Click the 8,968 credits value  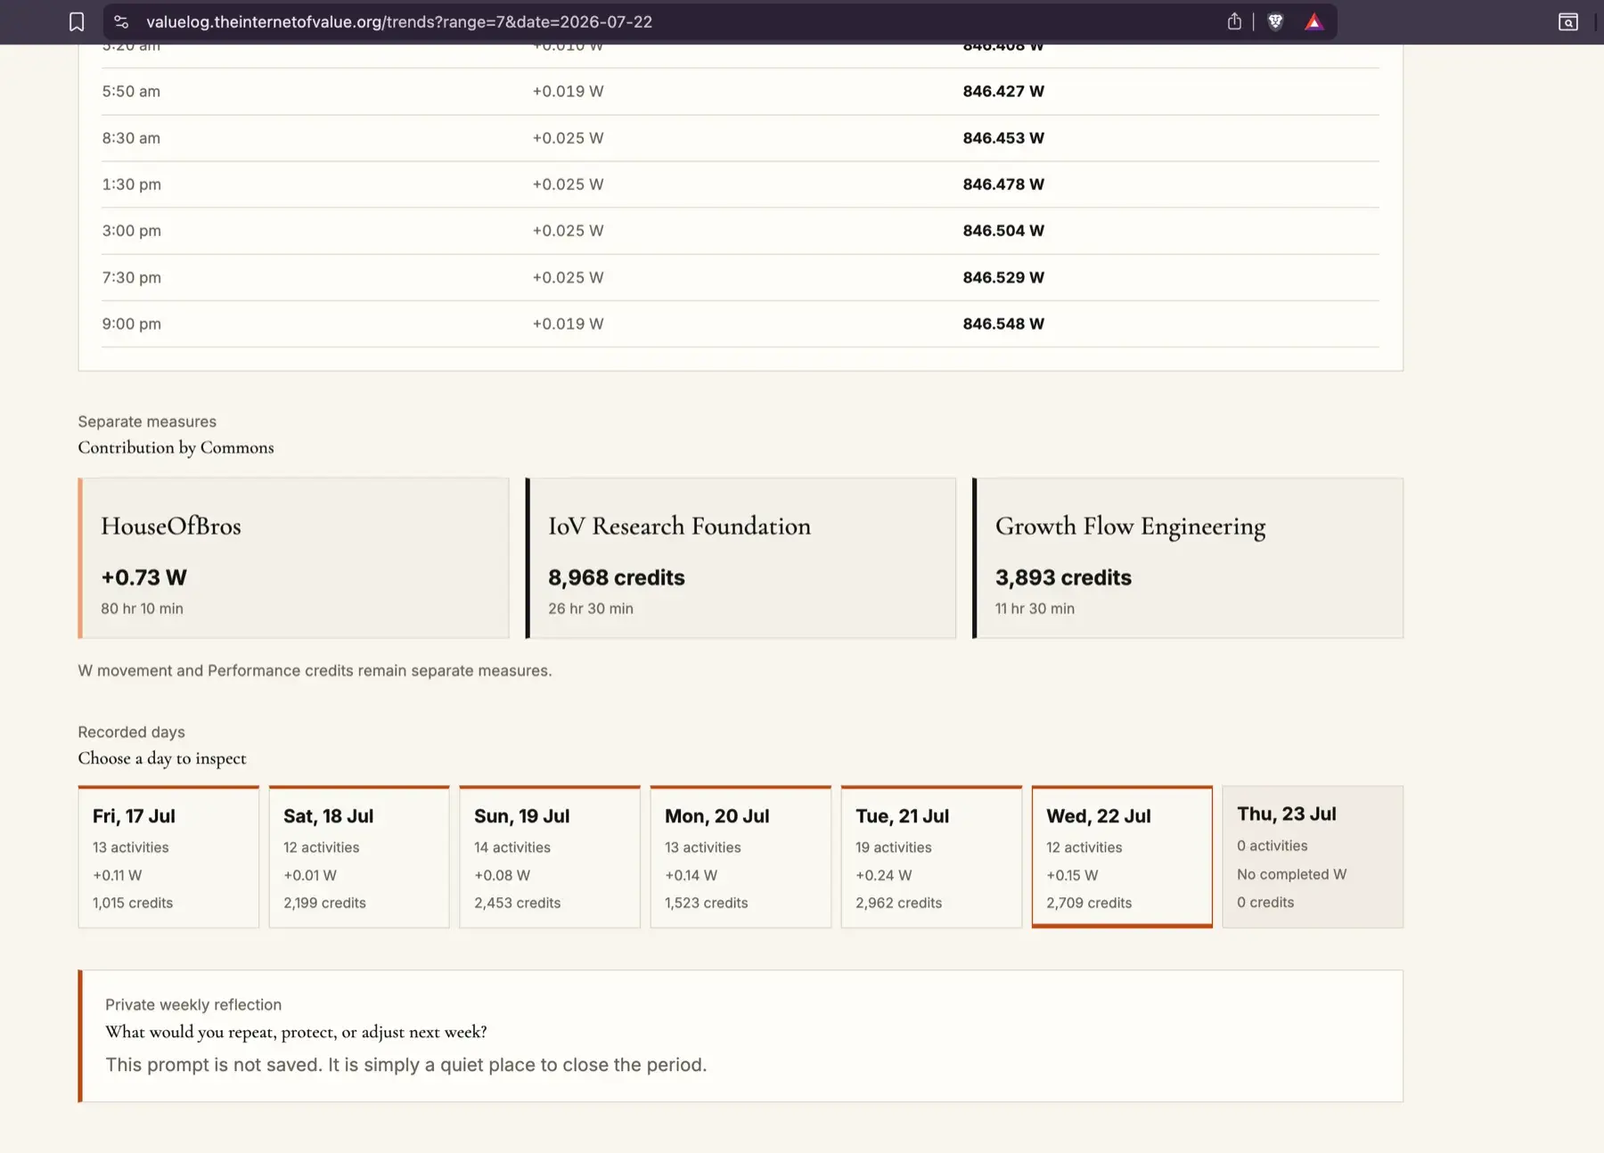(x=617, y=577)
